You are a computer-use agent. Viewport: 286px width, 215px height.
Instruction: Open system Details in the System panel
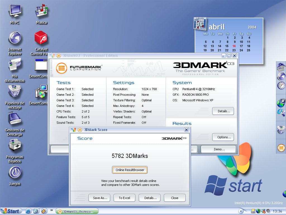(223, 111)
